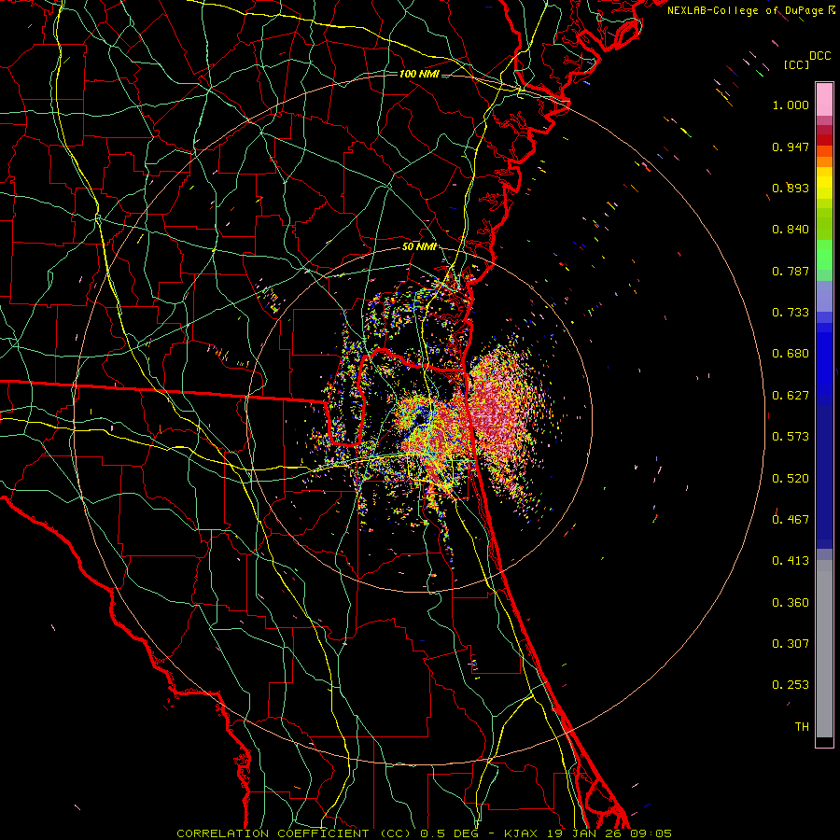Screen dimensions: 840x840
Task: Click the DCC product label
Action: click(x=819, y=56)
